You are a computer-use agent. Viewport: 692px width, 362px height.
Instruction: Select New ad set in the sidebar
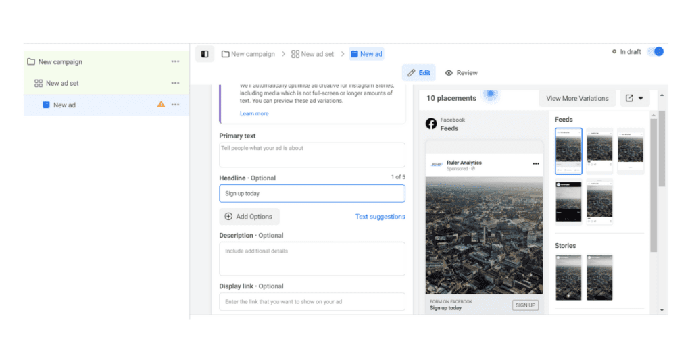[106, 83]
